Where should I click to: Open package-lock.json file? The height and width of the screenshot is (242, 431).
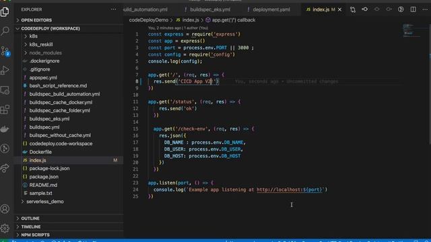(49, 169)
